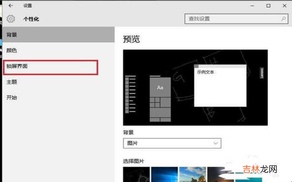Open 开始 start settings
The width and height of the screenshot is (292, 182).
pos(12,98)
